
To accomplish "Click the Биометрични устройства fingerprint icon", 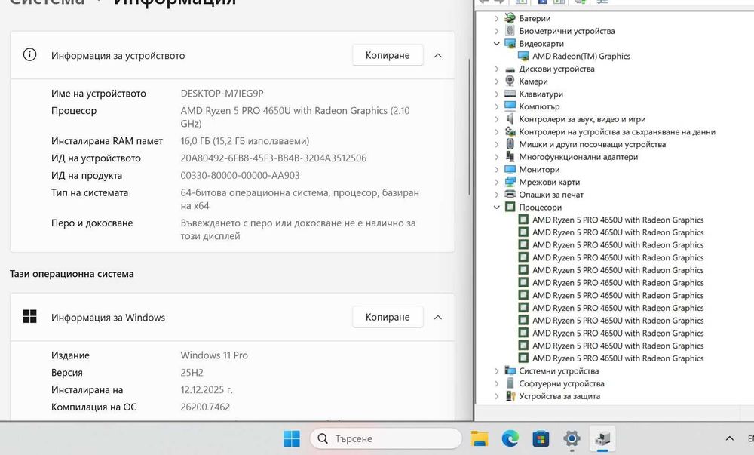I will click(510, 31).
